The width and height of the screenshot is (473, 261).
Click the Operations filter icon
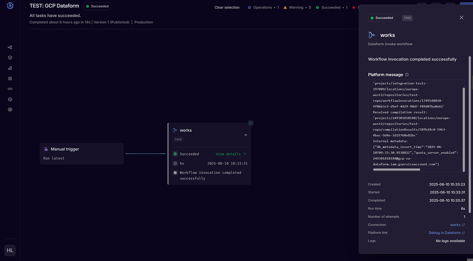click(249, 7)
